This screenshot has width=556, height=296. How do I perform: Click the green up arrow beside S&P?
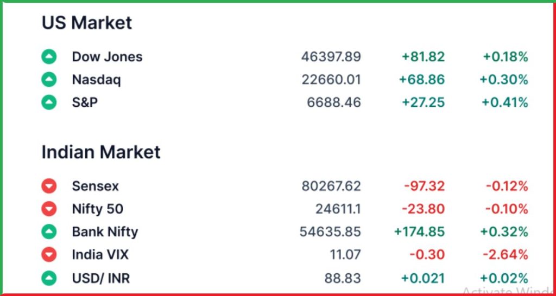(x=49, y=102)
